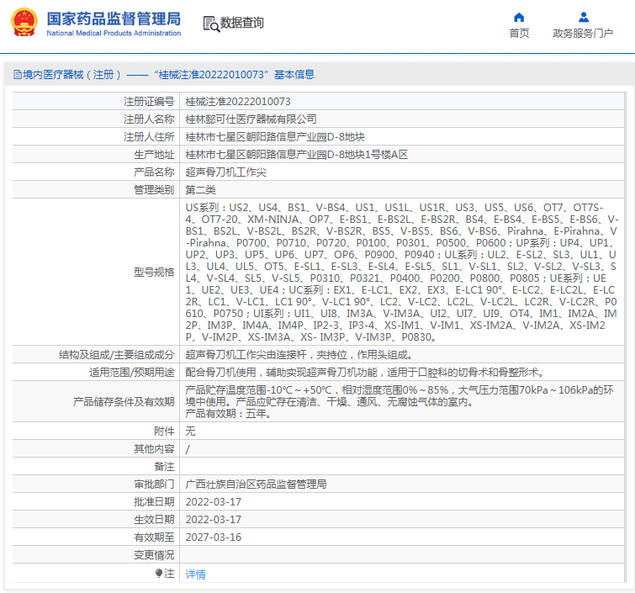
Task: Open the 详情 link
Action: (x=196, y=574)
